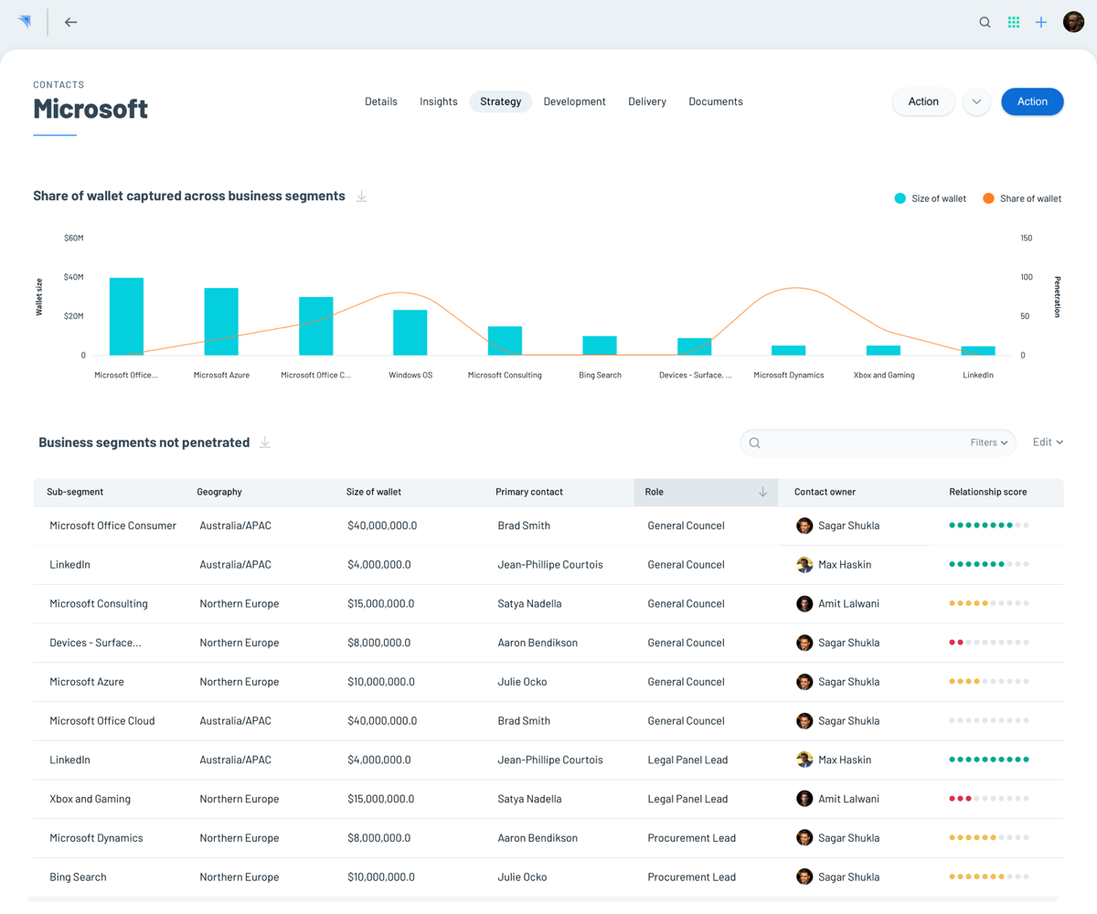Screen dimensions: 1097x914
Task: Switch to the Details tab
Action: point(381,101)
